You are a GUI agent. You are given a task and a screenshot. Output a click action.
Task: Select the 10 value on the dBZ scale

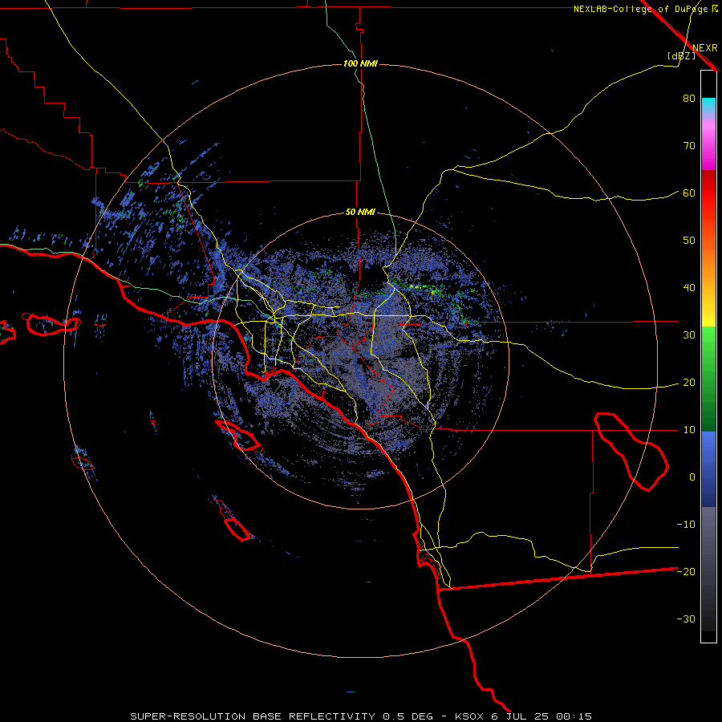point(689,430)
